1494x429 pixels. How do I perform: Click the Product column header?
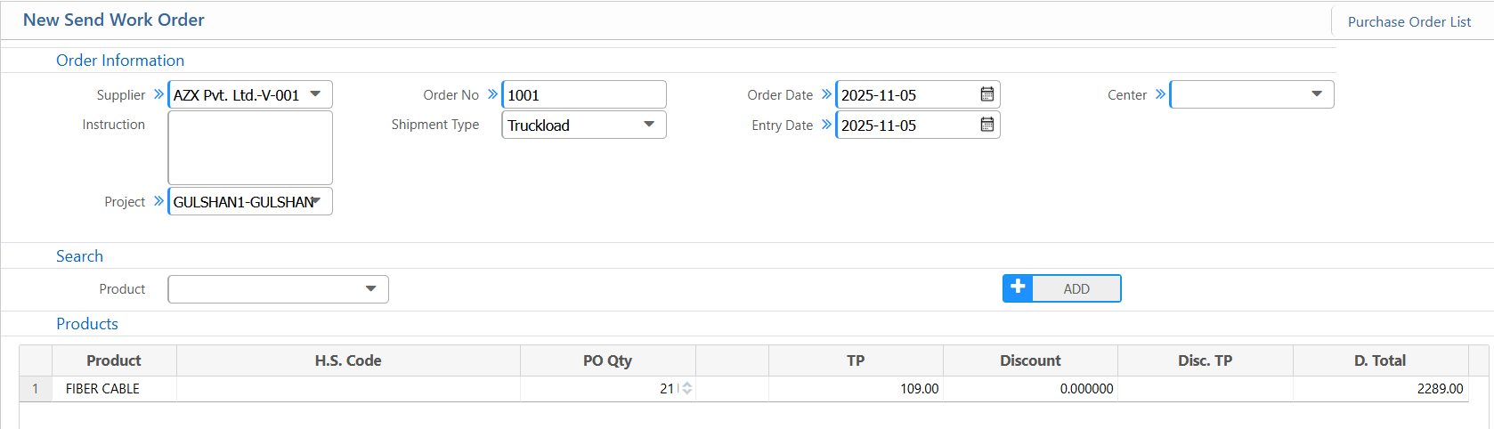click(x=114, y=360)
